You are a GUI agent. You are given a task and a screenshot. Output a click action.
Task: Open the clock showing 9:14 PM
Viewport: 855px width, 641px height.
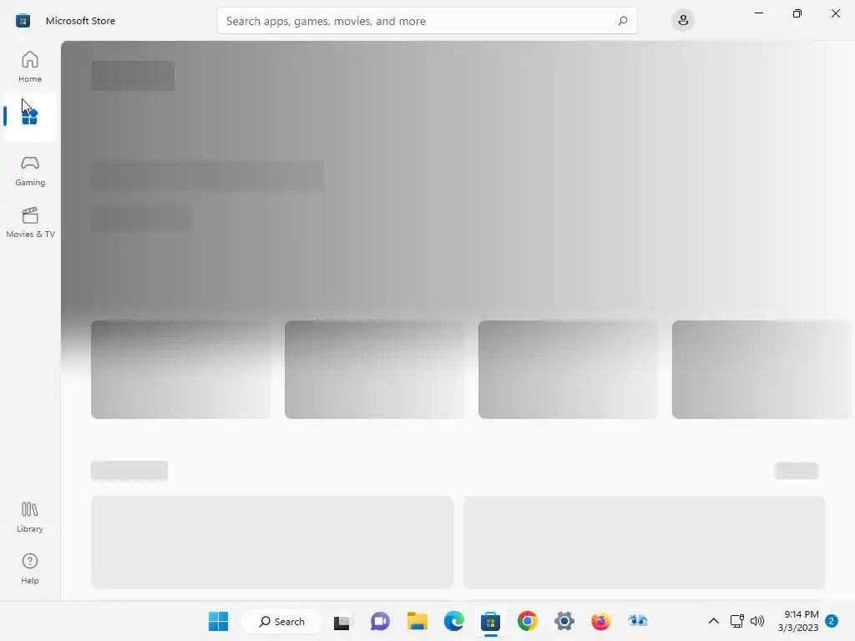coord(798,621)
